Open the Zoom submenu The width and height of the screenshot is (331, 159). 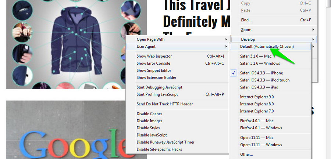coord(274,30)
